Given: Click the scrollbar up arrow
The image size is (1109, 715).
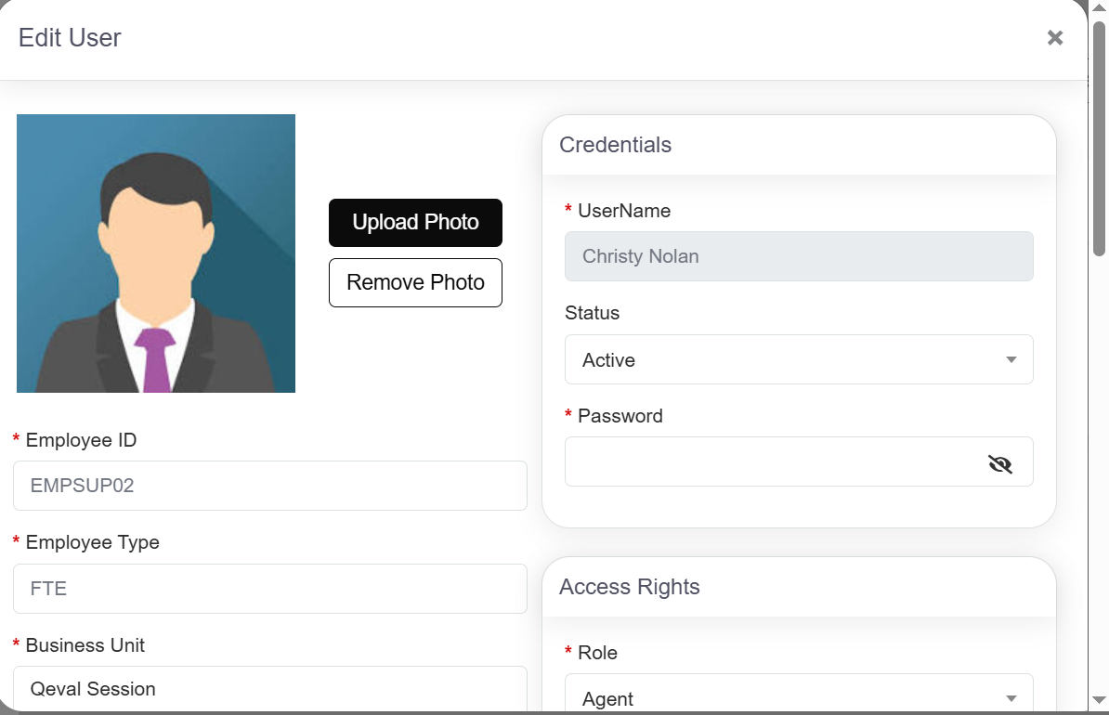Looking at the screenshot, I should coord(1099,7).
